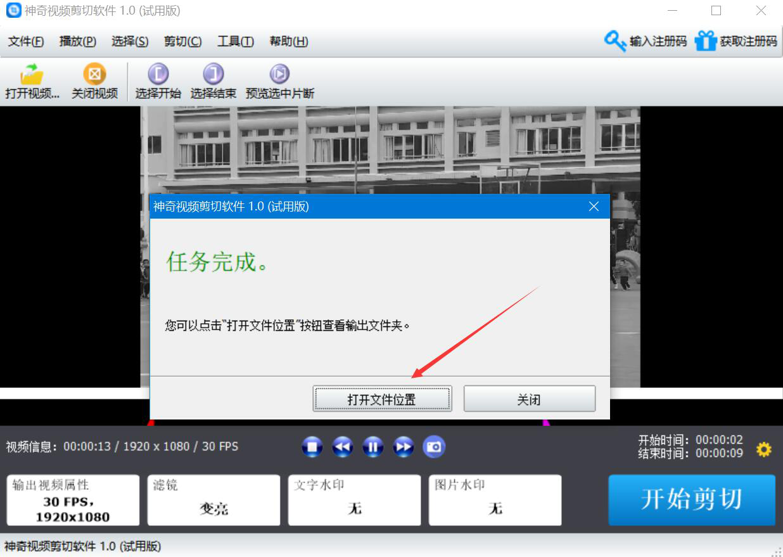783x557 pixels.
Task: Click the dialog message about 打开文件位置
Action: tap(288, 326)
